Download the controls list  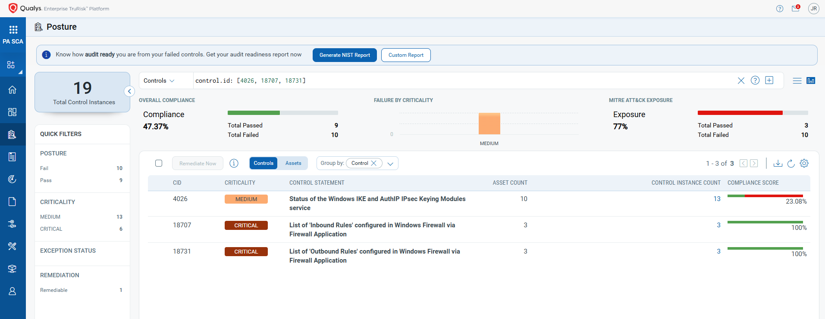click(x=778, y=163)
